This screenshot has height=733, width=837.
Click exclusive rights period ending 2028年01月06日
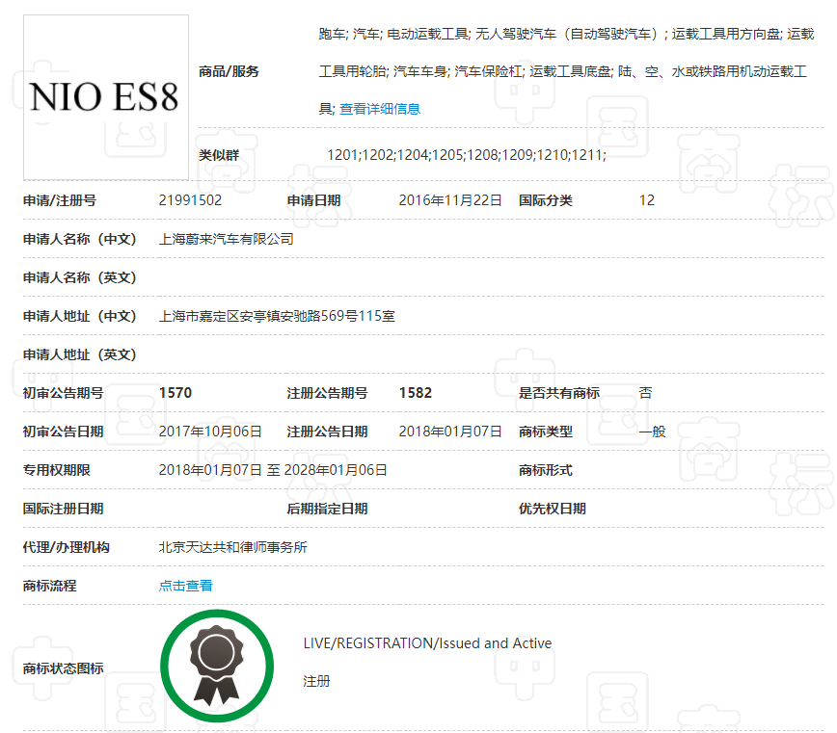337,470
